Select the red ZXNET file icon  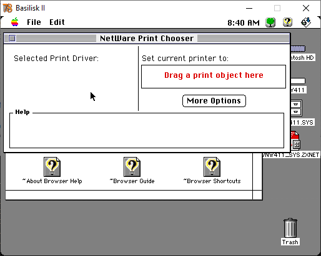[x=295, y=141]
